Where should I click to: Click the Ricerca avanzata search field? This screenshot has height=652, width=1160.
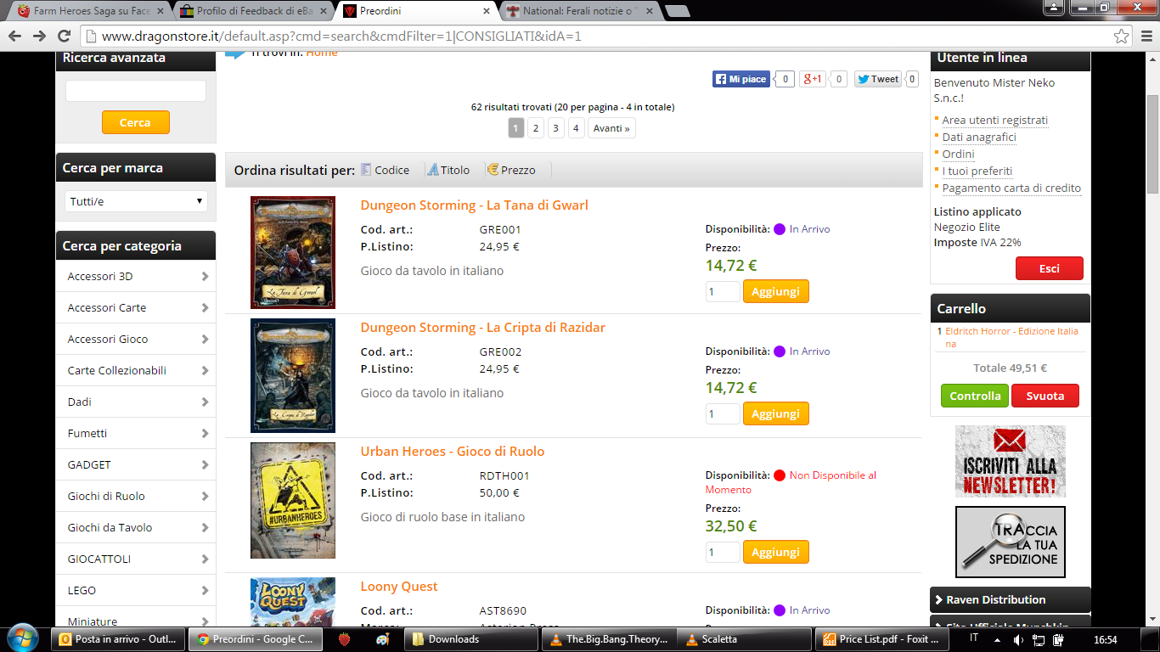(x=136, y=91)
